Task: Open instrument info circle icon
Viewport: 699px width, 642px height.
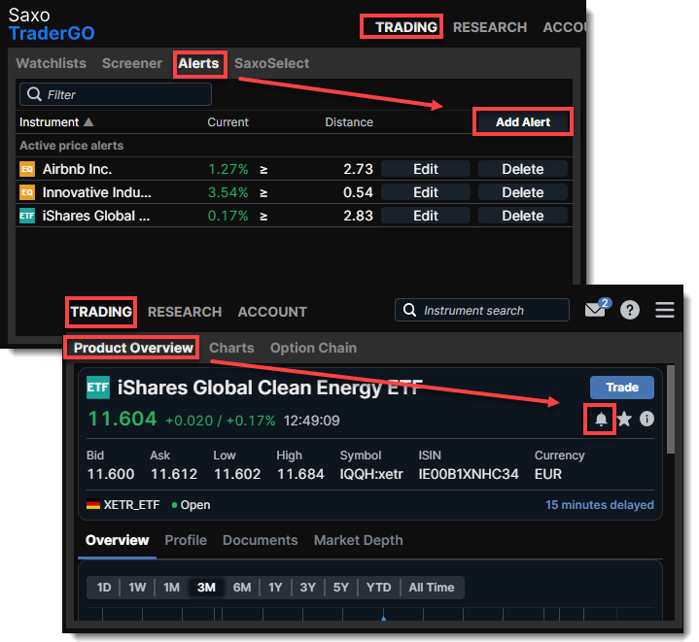Action: point(647,419)
